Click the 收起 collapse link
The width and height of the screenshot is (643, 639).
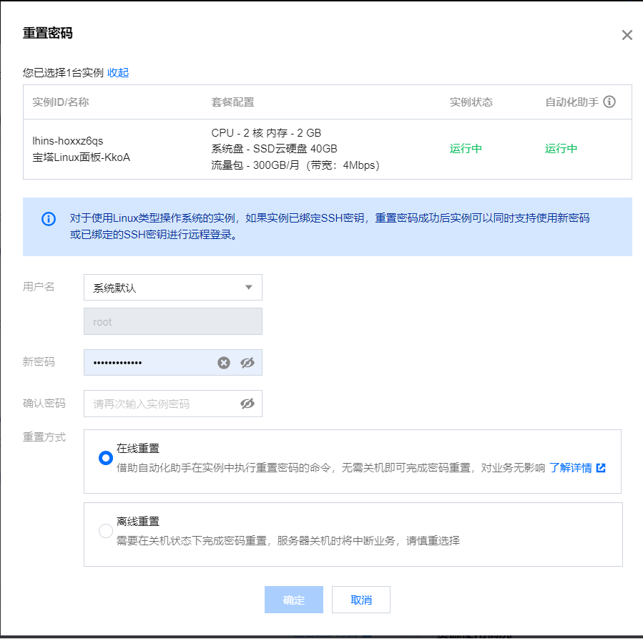coord(118,72)
